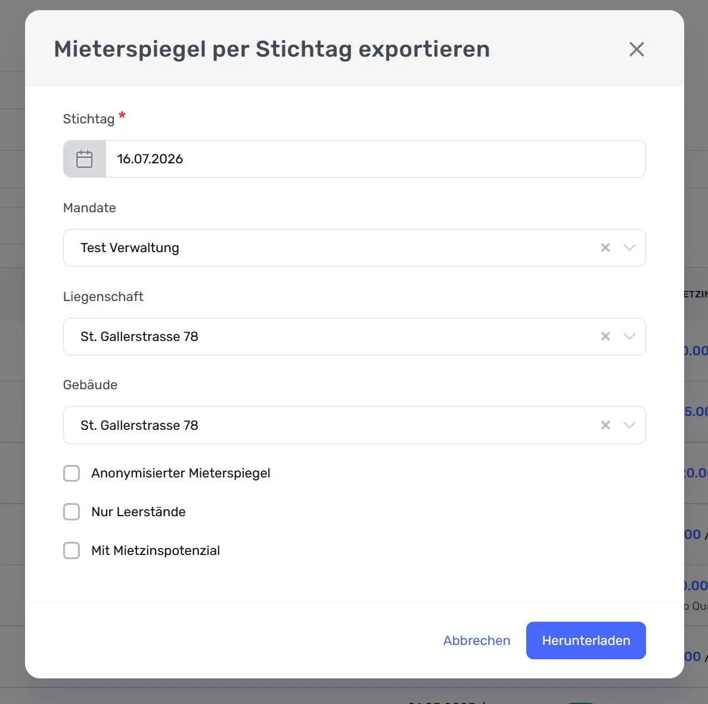Enable Anonymisierter Mieterspiegel checkbox
The width and height of the screenshot is (708, 704).
tap(72, 473)
